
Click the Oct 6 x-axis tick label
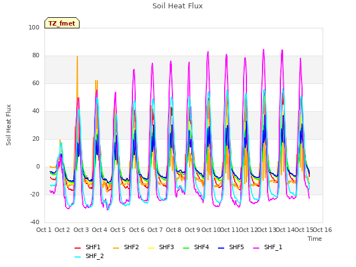[137, 230]
